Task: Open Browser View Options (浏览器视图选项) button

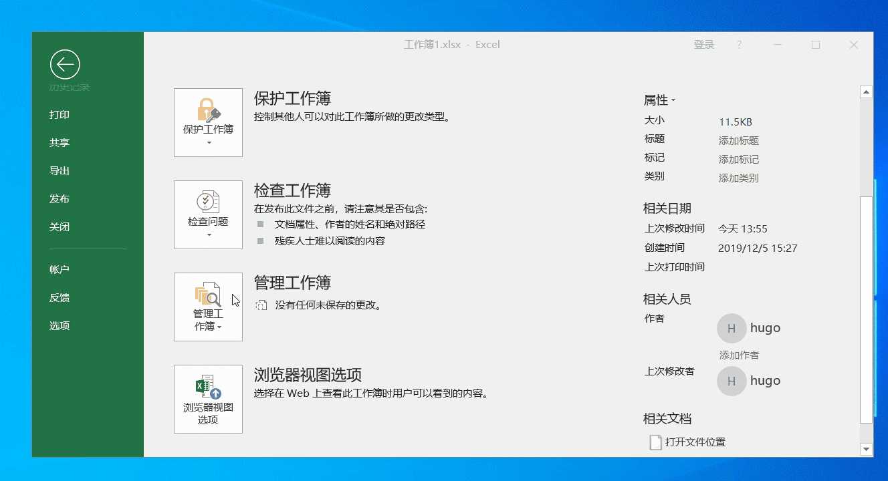Action: pos(208,399)
